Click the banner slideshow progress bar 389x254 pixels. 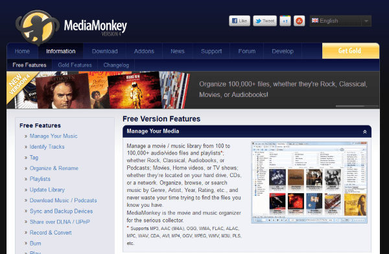click(357, 106)
